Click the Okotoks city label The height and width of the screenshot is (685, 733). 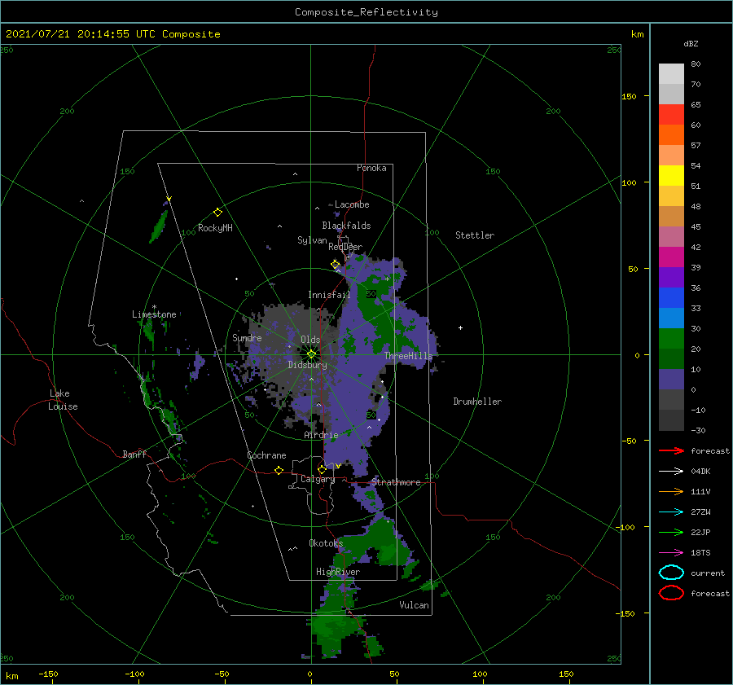pos(326,542)
